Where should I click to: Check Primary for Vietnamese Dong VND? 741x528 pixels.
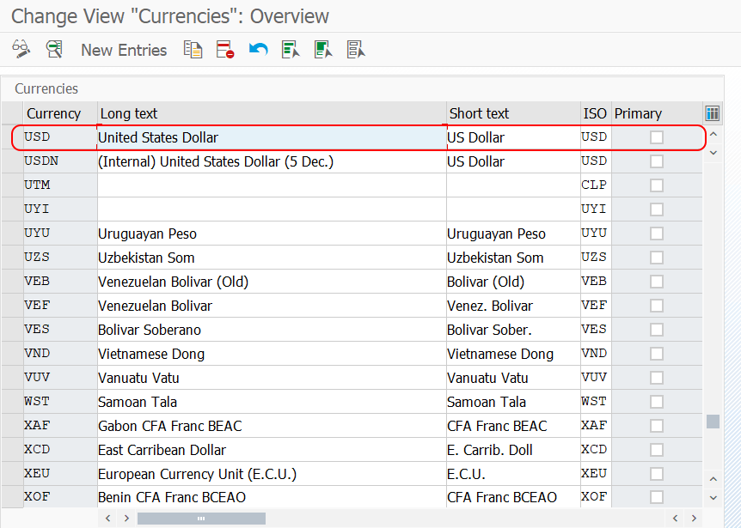tap(656, 353)
